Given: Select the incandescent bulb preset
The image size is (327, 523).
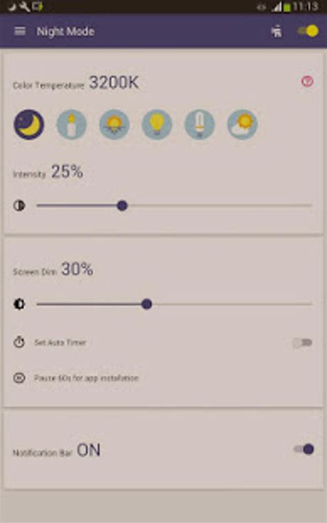Looking at the screenshot, I should pos(157,124).
